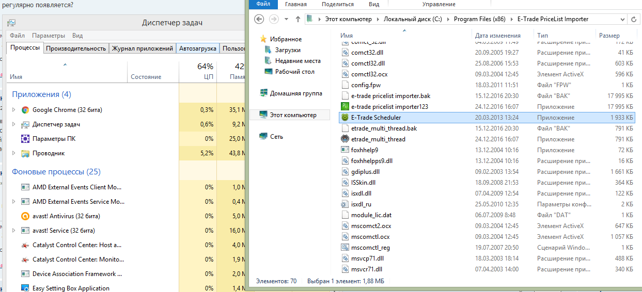This screenshot has height=292, width=642.
Task: Click the Device Association Framework process icon
Action: pyautogui.click(x=25, y=274)
